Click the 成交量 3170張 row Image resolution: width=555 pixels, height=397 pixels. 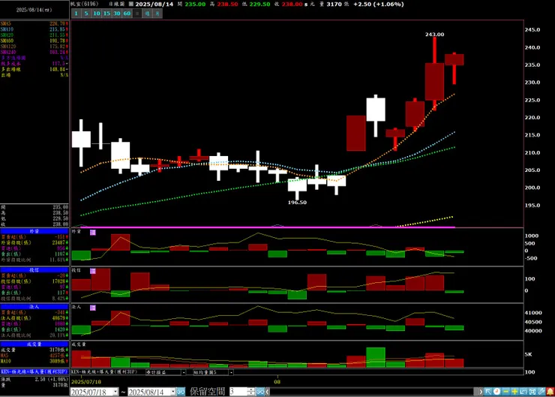point(34,350)
